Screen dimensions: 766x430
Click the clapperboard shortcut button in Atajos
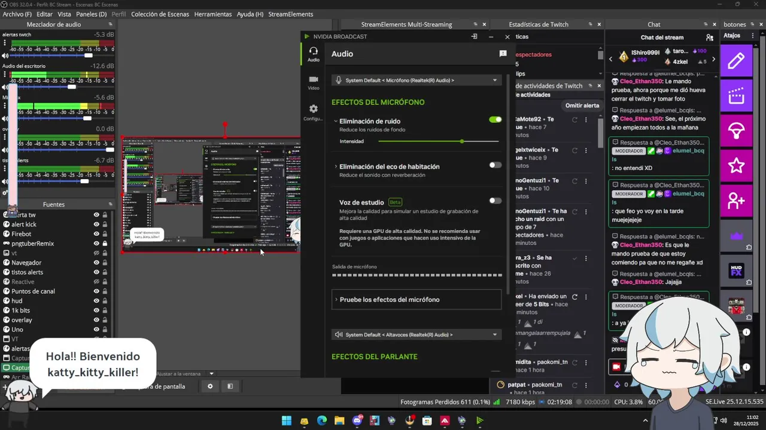[x=736, y=96]
